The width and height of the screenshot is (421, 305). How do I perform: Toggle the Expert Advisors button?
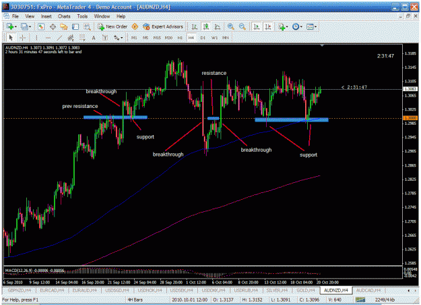click(163, 26)
